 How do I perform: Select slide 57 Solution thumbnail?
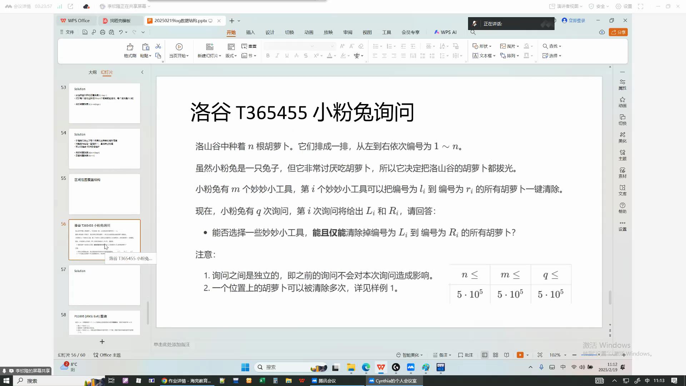tap(104, 285)
